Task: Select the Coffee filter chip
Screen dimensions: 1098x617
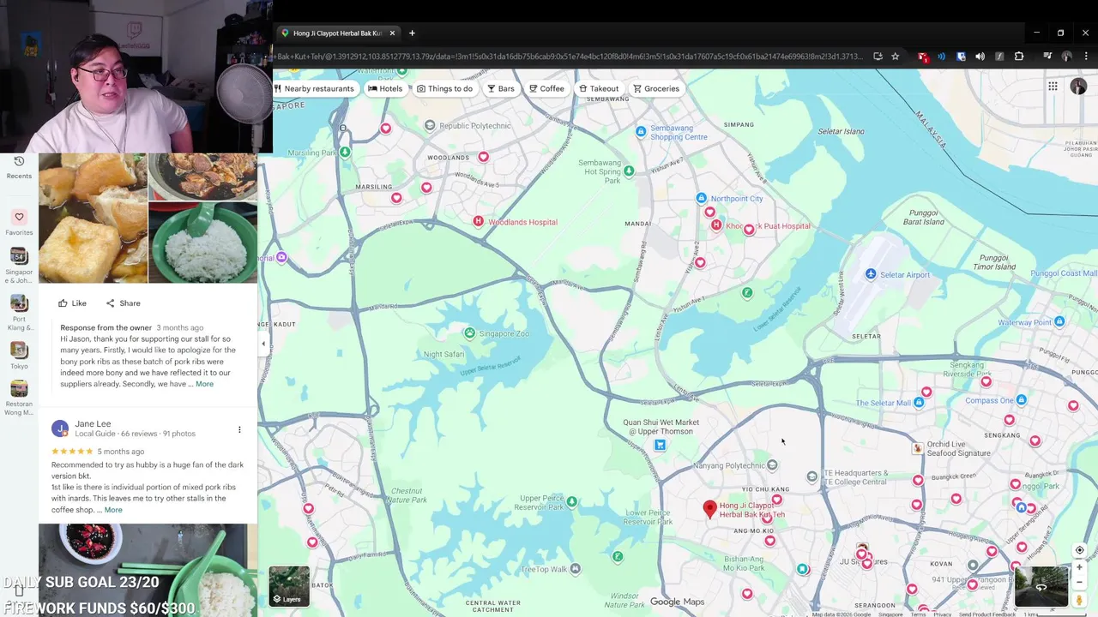Action: (546, 88)
